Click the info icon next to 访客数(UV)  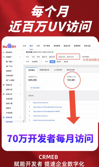[x=75, y=77]
